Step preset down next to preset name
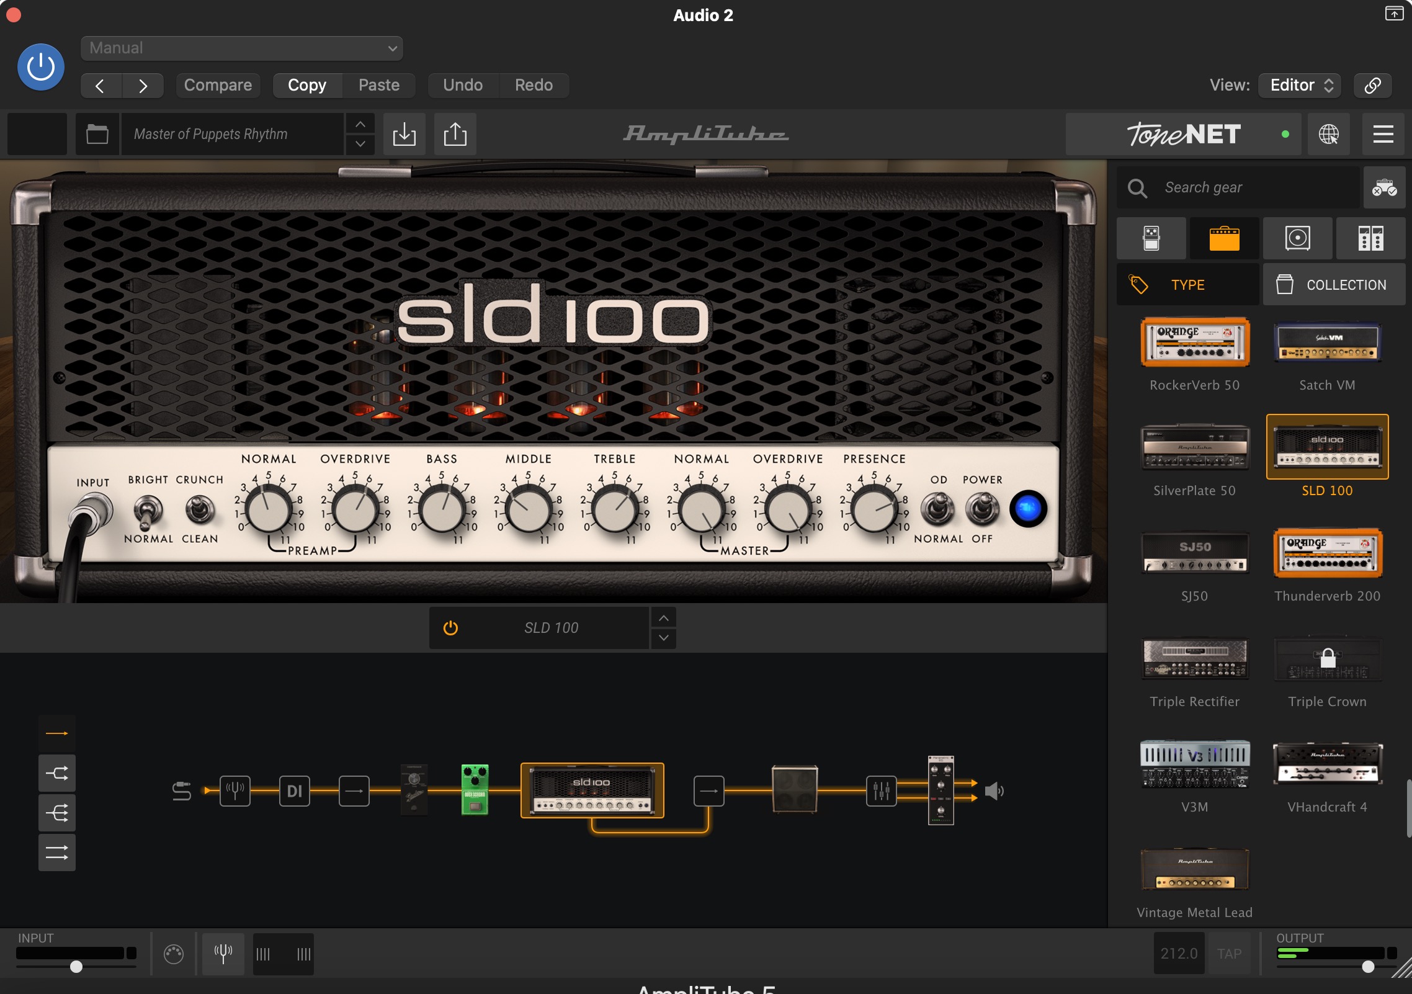This screenshot has height=994, width=1412. [x=360, y=145]
